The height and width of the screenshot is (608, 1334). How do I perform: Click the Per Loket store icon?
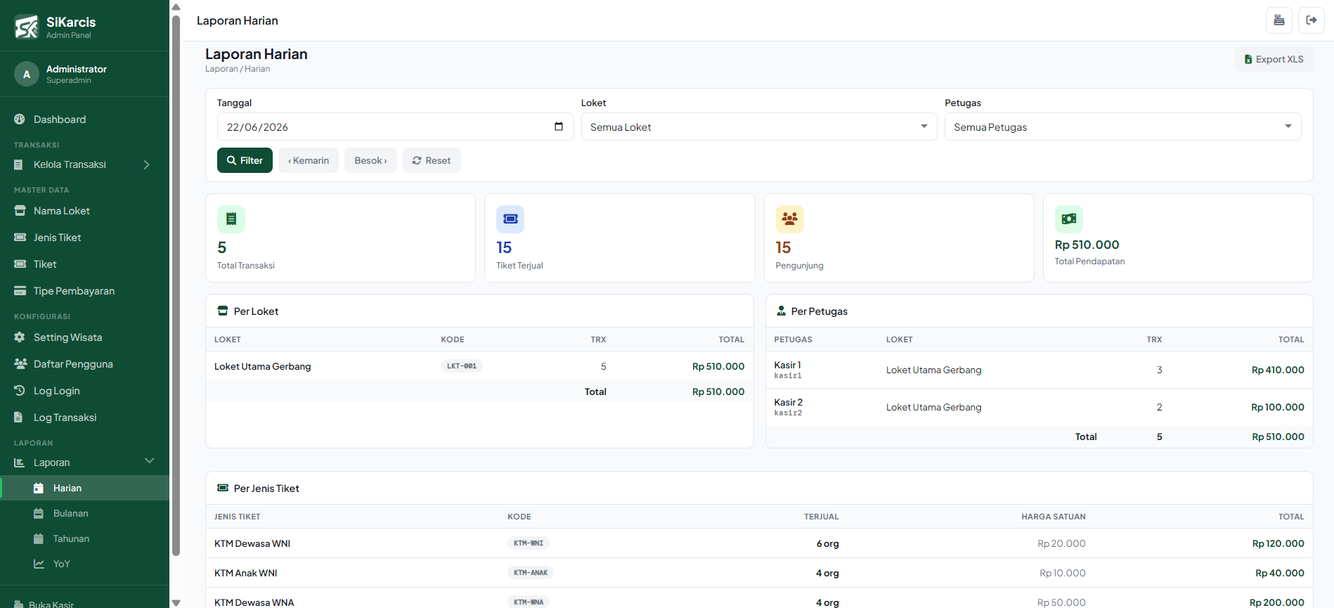[223, 311]
